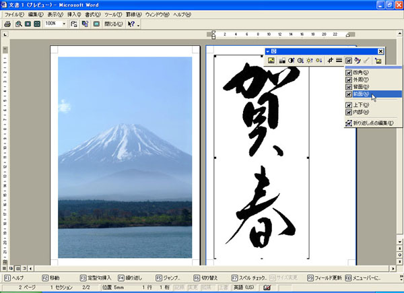Click the Insert Picture icon in picture toolbar
404x293 pixels.
click(x=271, y=61)
